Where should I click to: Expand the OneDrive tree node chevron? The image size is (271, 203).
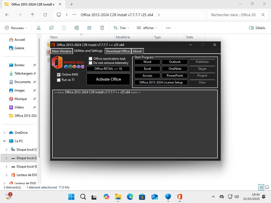point(4,133)
